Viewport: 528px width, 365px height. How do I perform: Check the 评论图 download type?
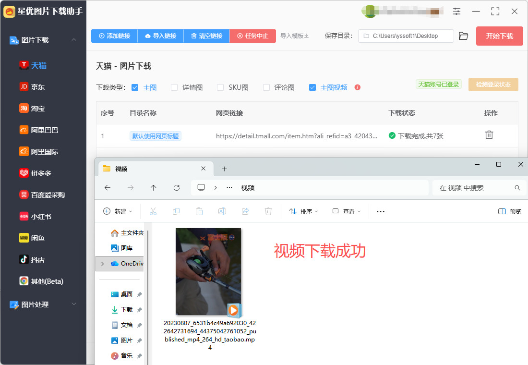tap(266, 87)
